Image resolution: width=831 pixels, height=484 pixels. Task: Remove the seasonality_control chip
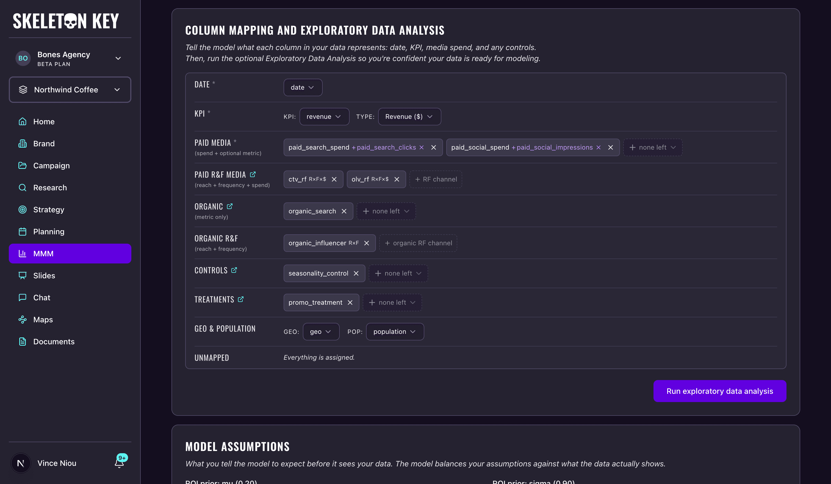point(356,273)
